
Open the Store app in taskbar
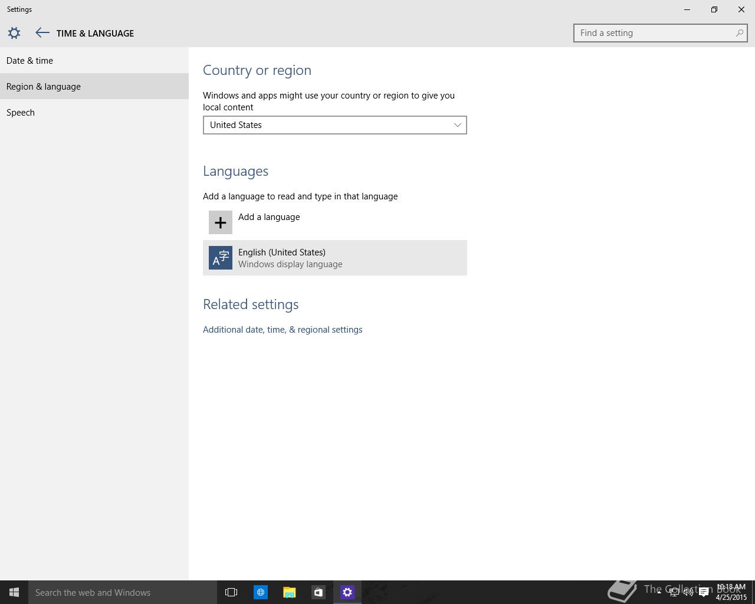(x=318, y=592)
